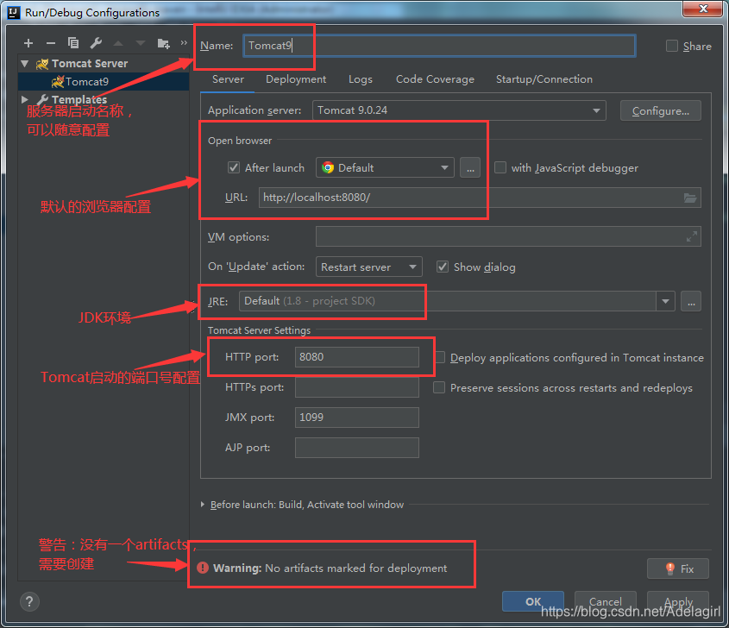
Task: Enable Deploy applications configured in Tomcat instance
Action: (x=439, y=357)
